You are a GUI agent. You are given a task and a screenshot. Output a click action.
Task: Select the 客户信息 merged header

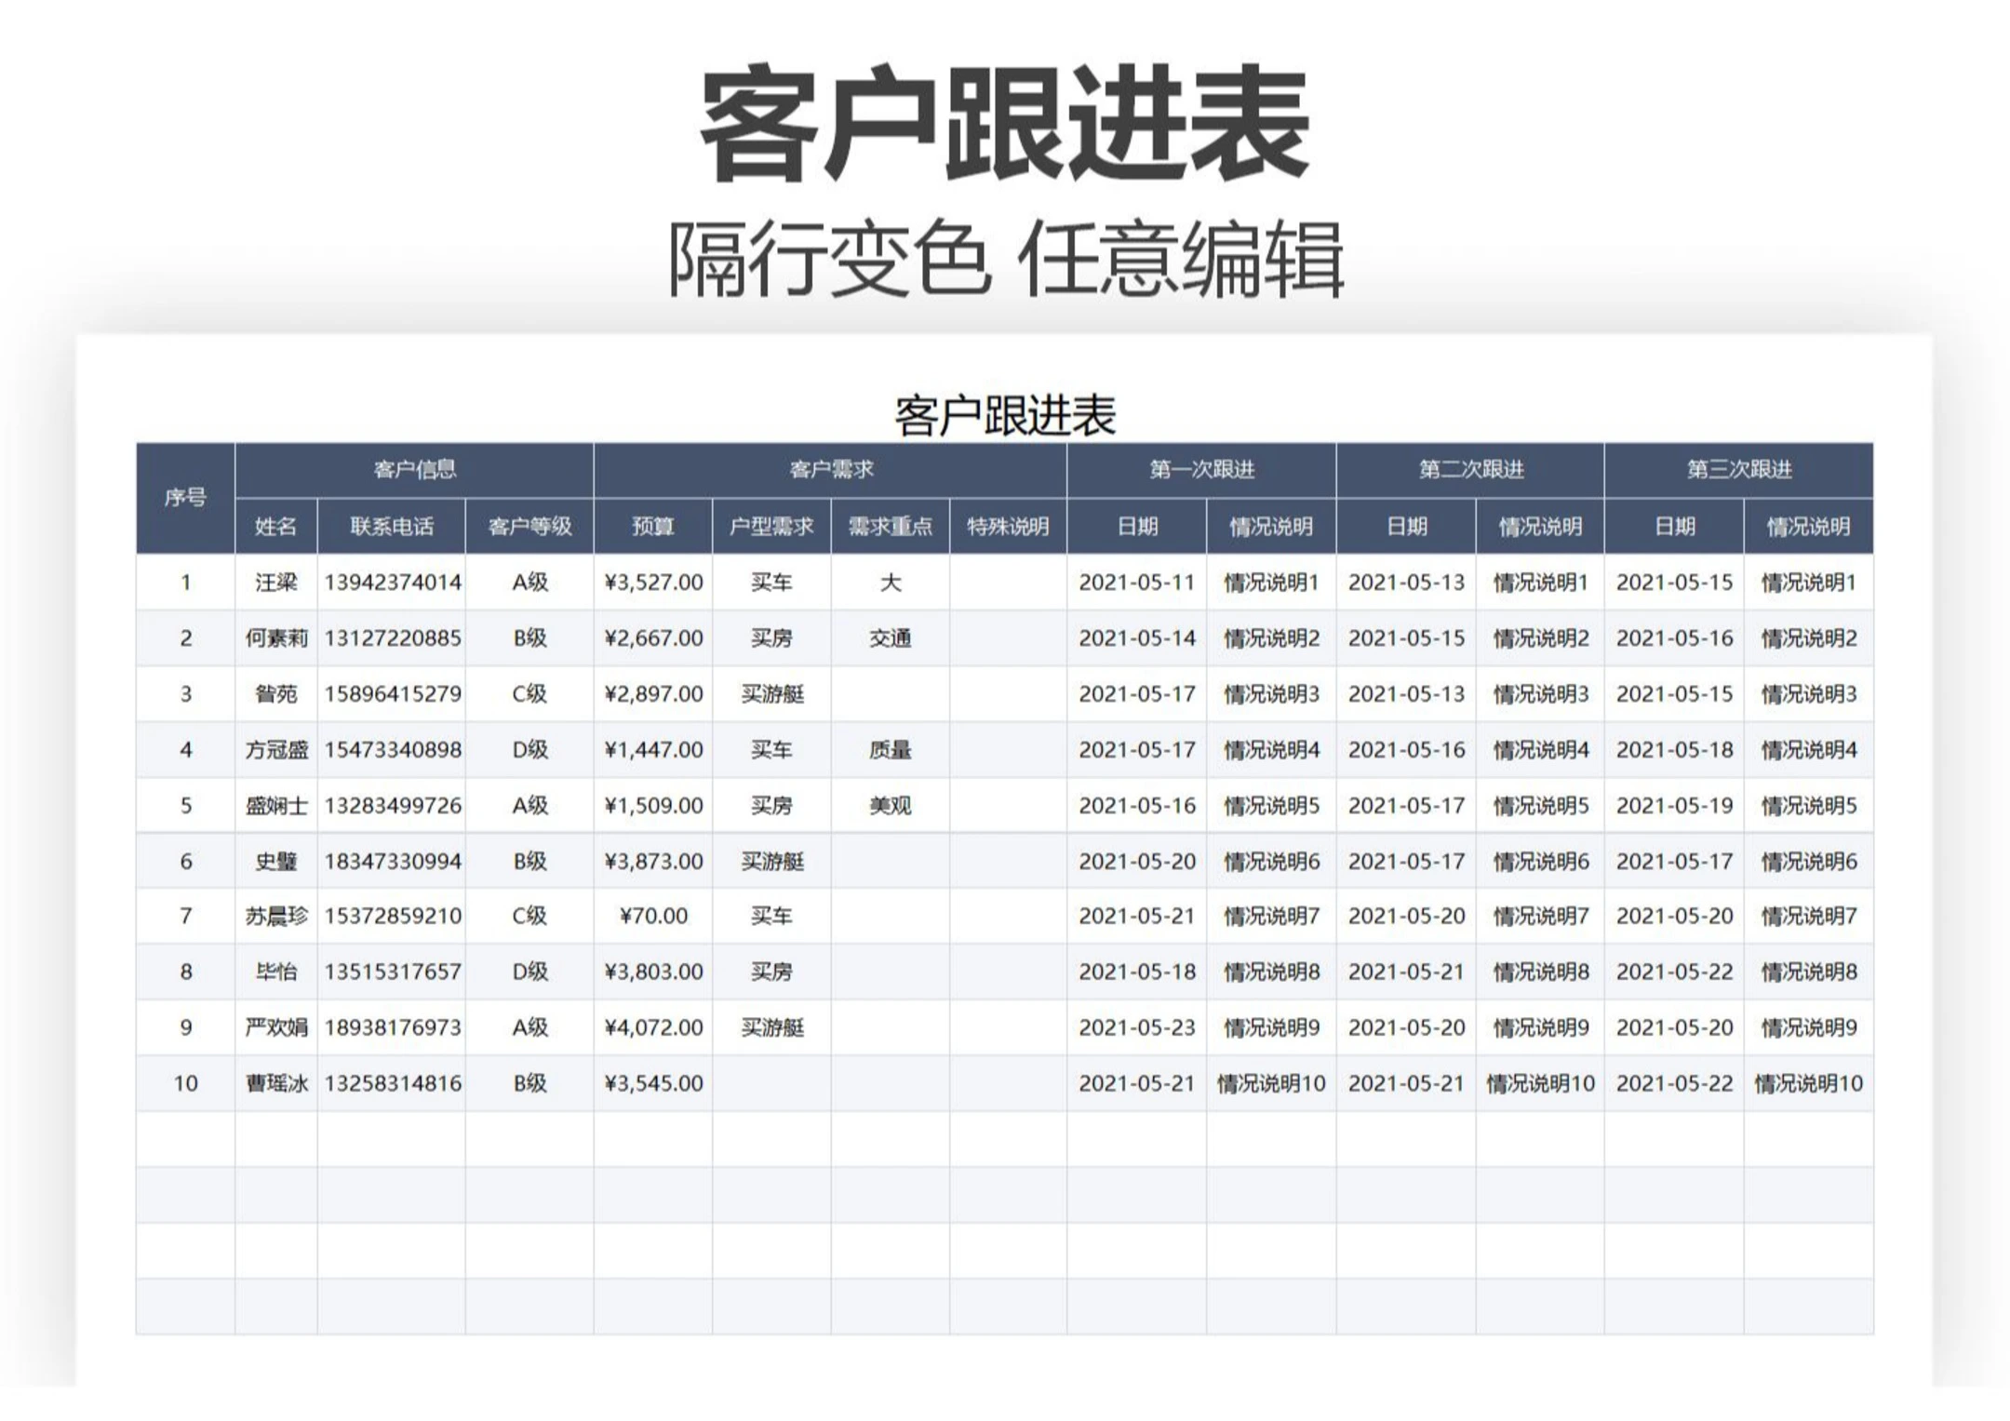point(414,469)
